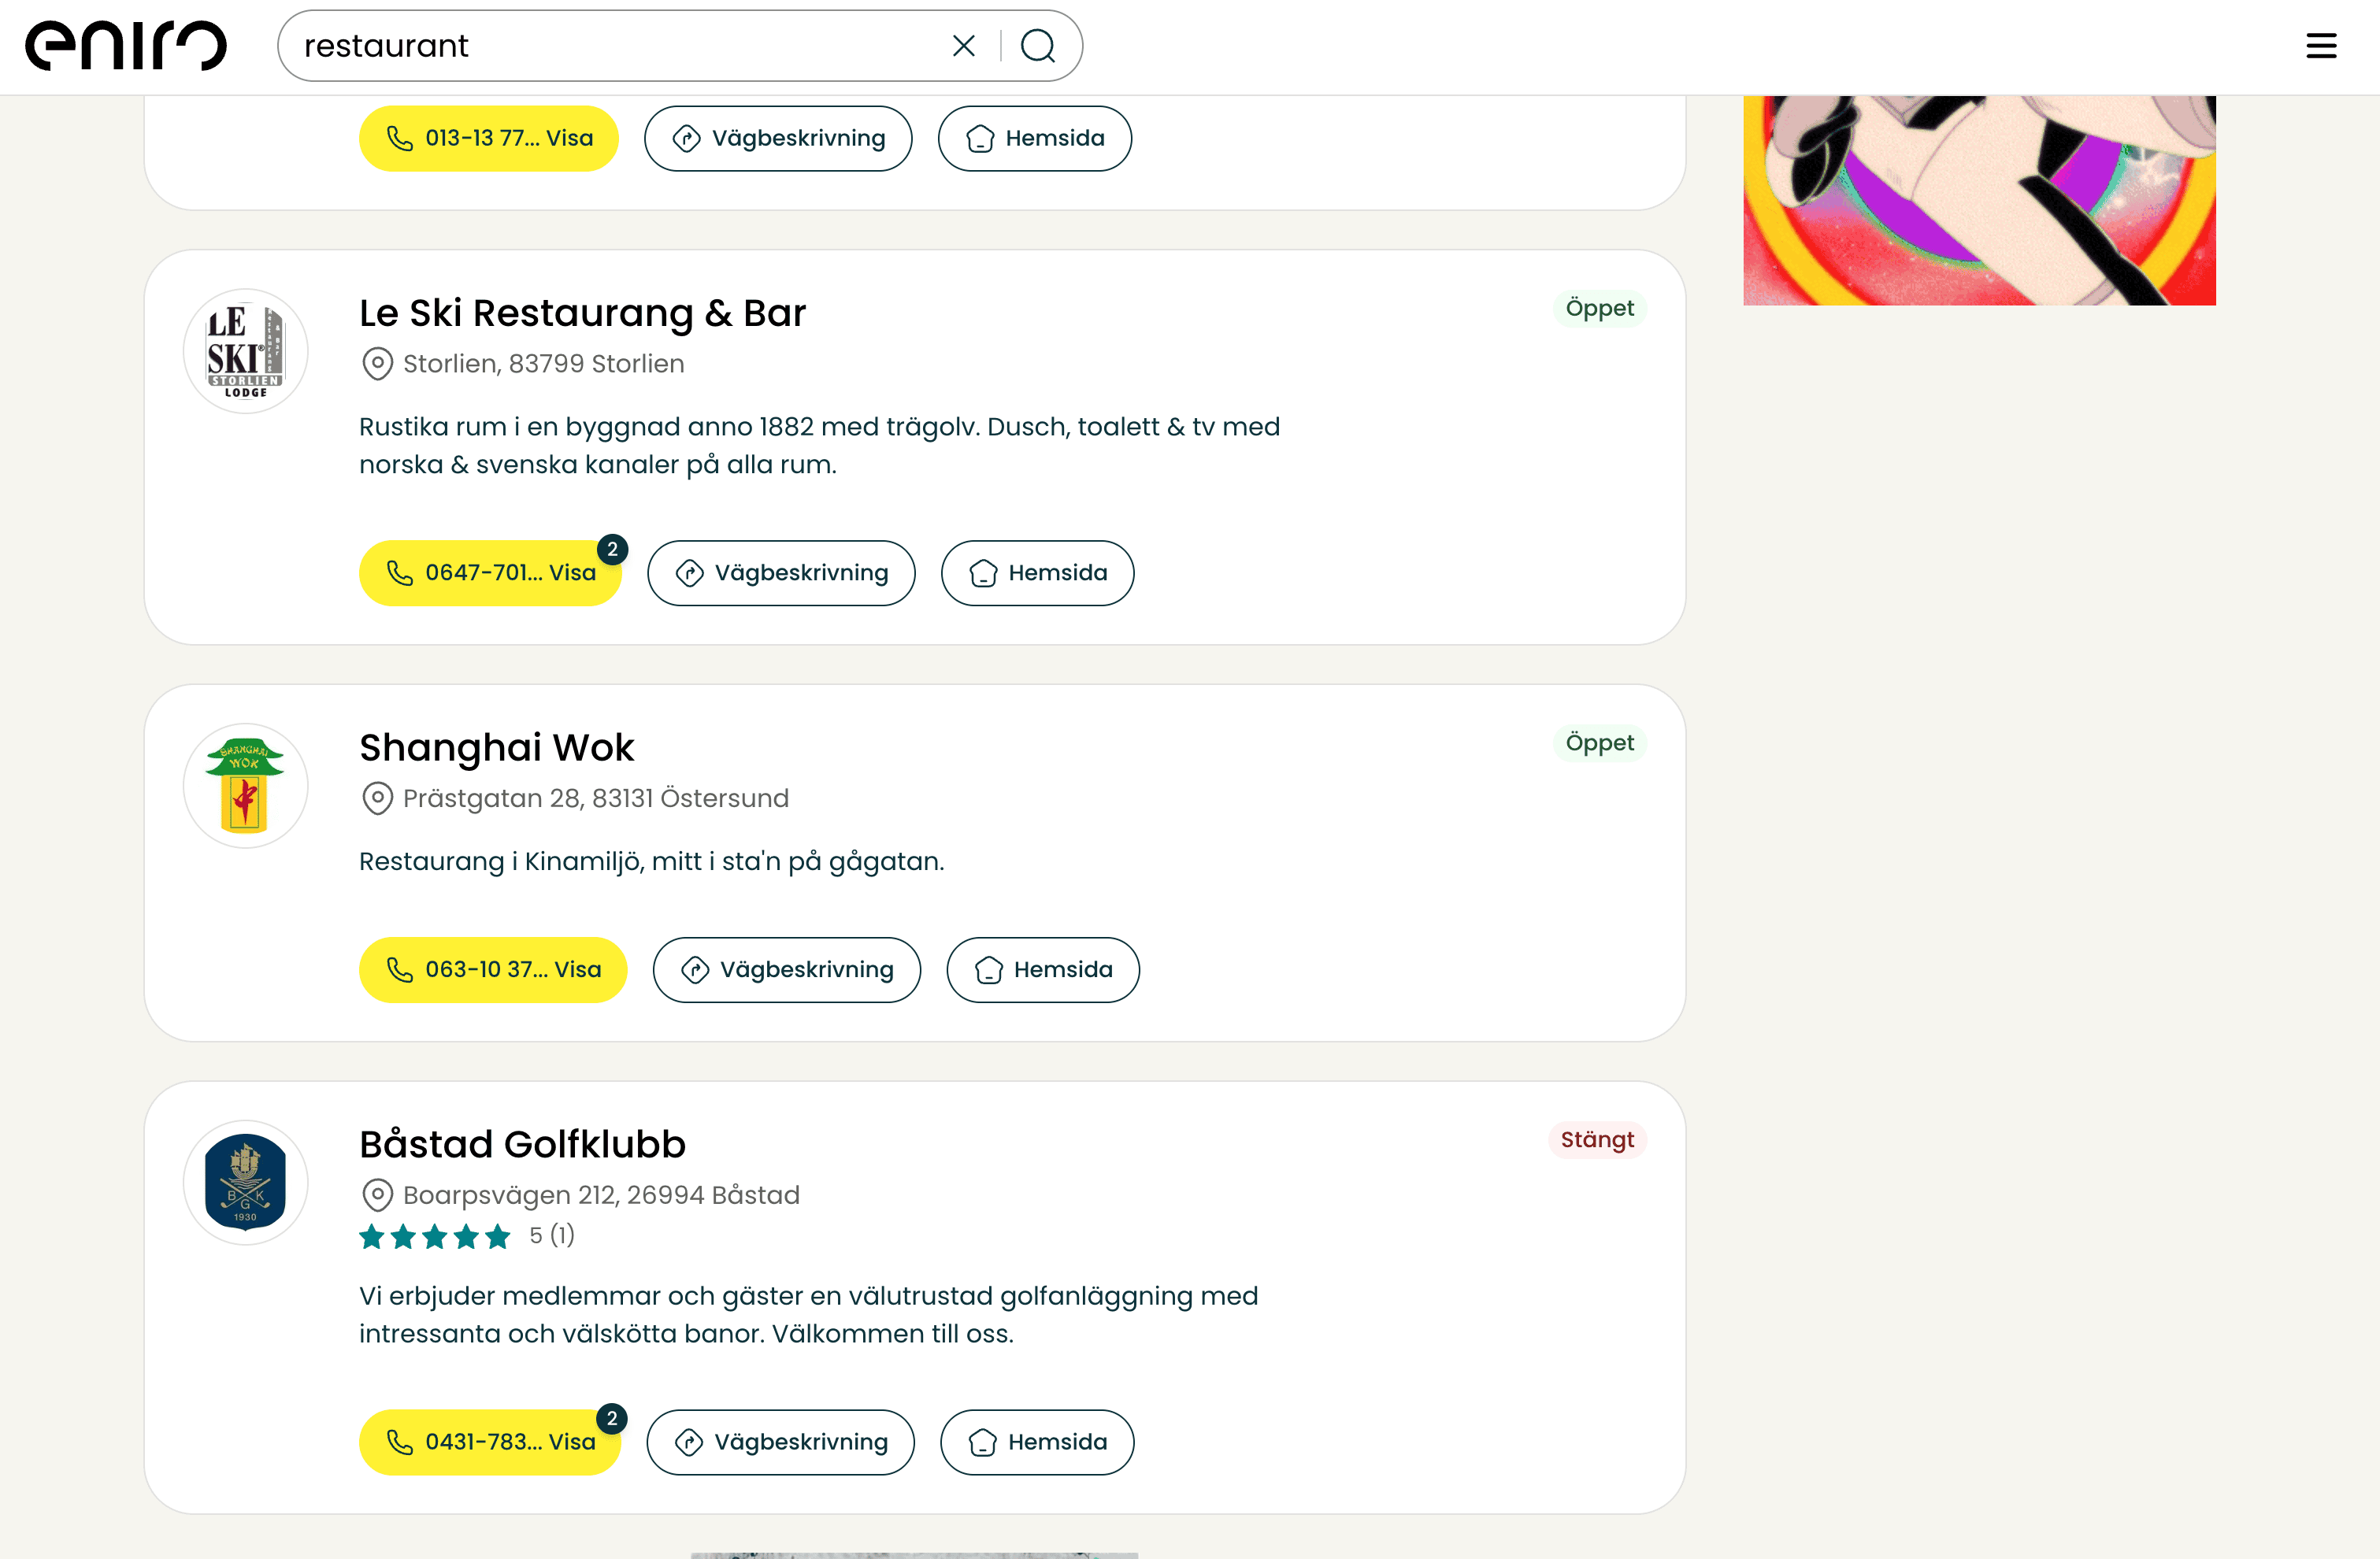Open Shanghai Wok Hemsida website

1043,970
